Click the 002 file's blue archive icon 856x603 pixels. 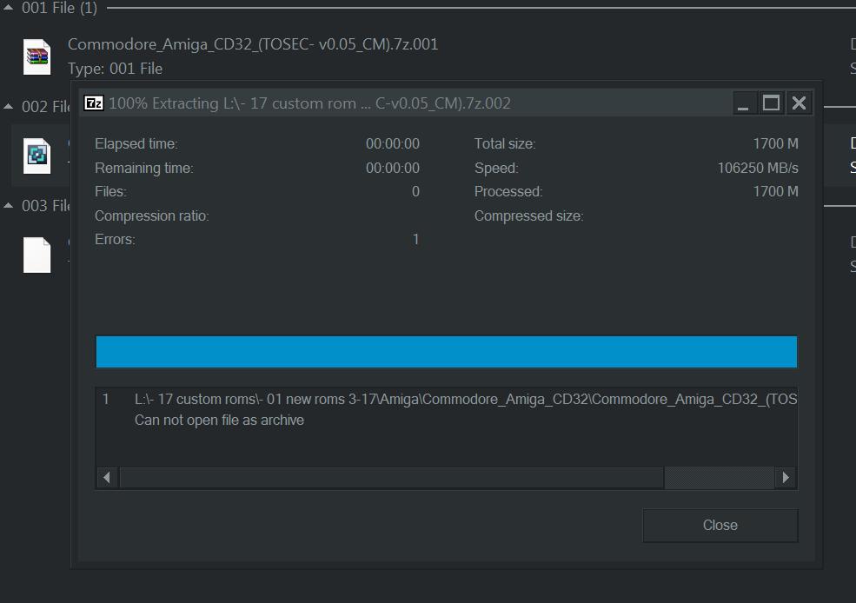tap(37, 156)
